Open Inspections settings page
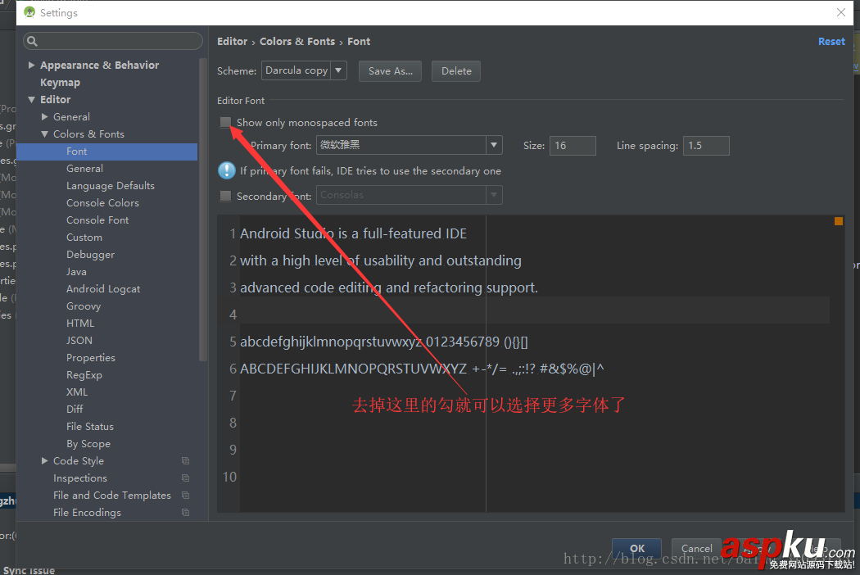The height and width of the screenshot is (575, 860). (x=80, y=478)
